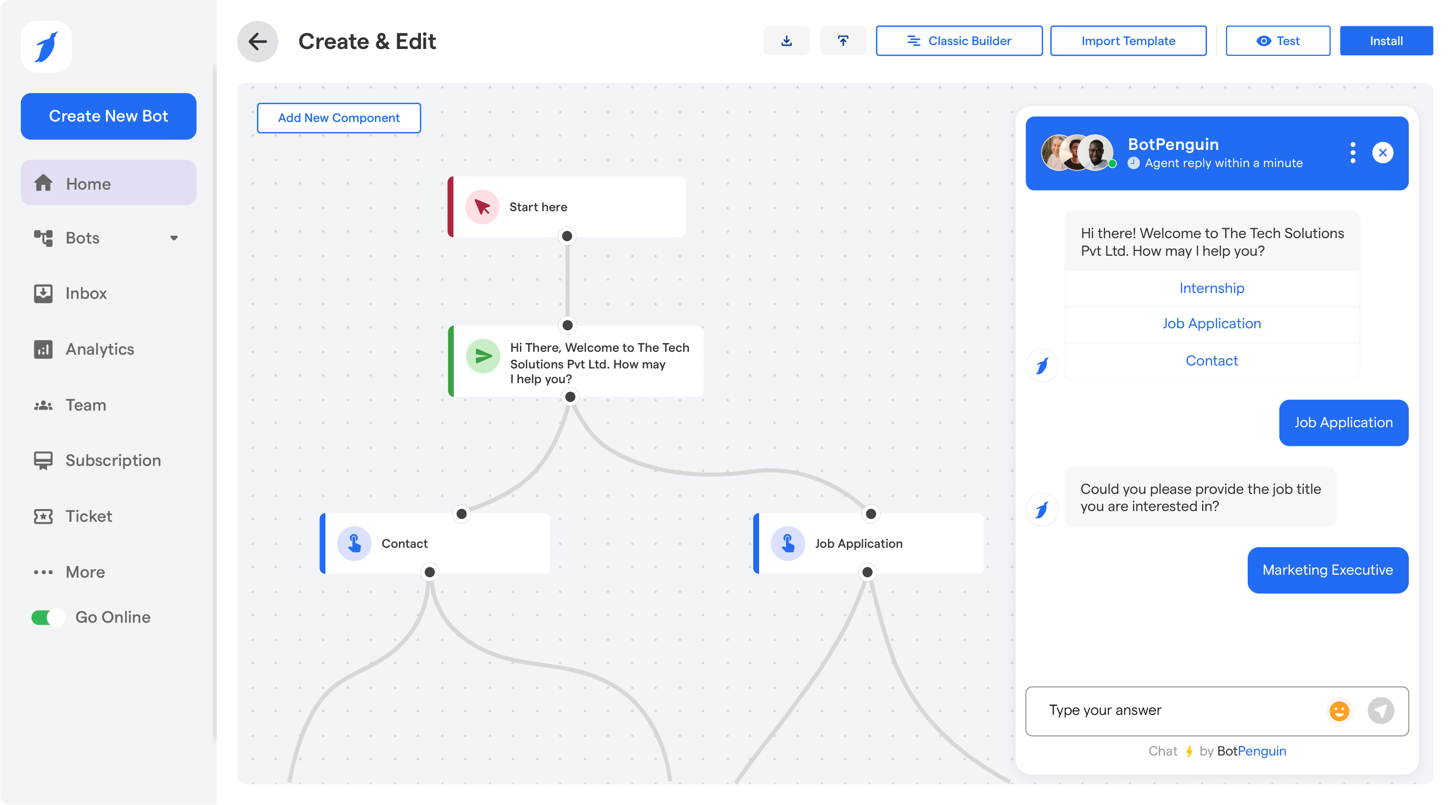
Task: Click the upload/share icon in top toolbar
Action: 842,41
